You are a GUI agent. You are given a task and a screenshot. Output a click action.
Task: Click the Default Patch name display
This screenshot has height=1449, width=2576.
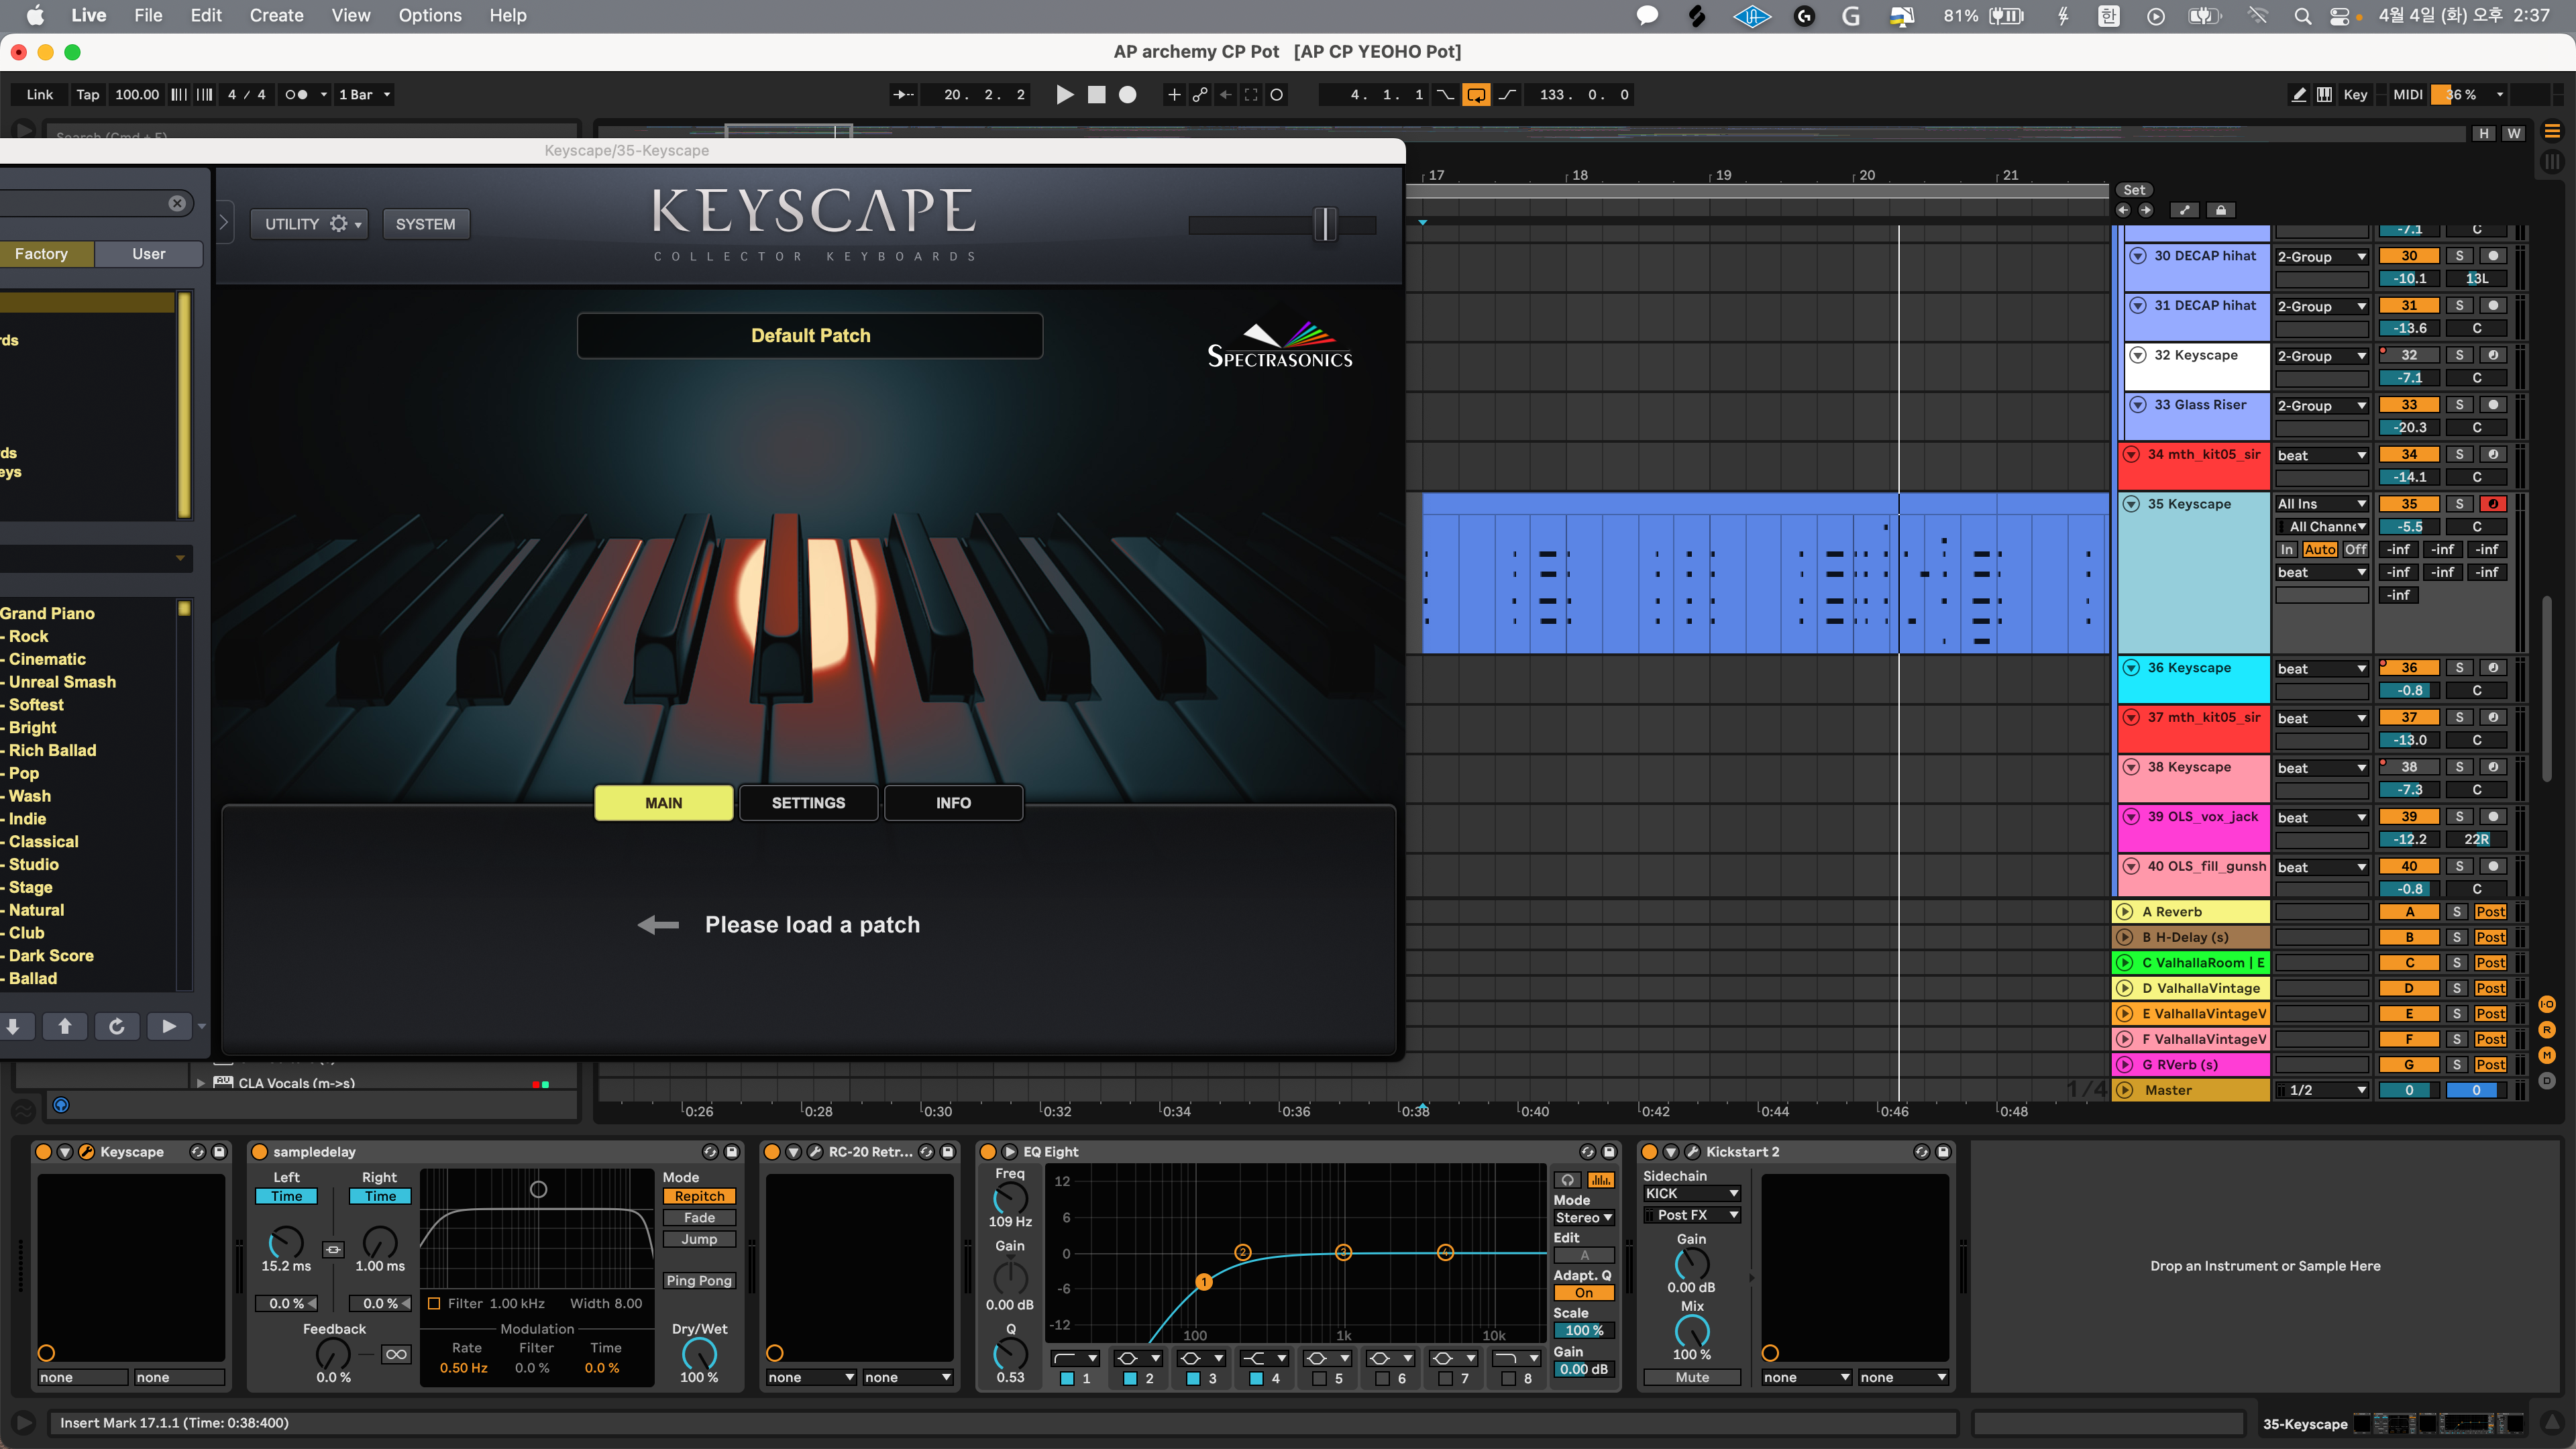pos(810,336)
